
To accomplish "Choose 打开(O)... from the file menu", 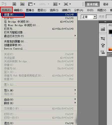I will [x=39, y=18].
